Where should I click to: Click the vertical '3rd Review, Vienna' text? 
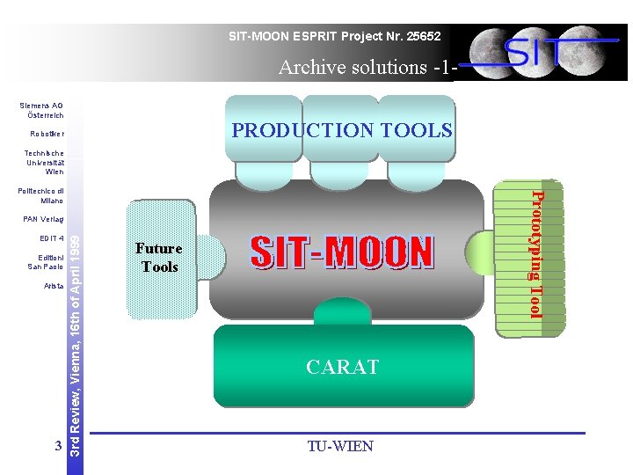[x=75, y=346]
